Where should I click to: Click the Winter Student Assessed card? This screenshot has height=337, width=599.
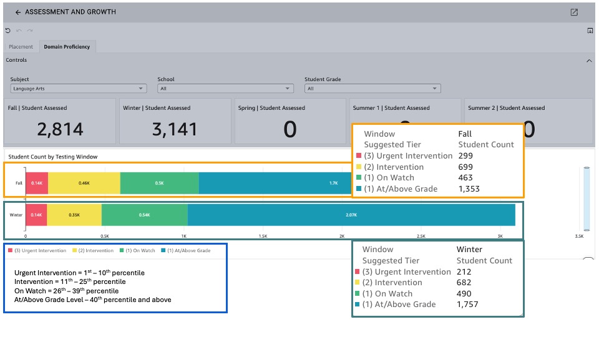[175, 121]
